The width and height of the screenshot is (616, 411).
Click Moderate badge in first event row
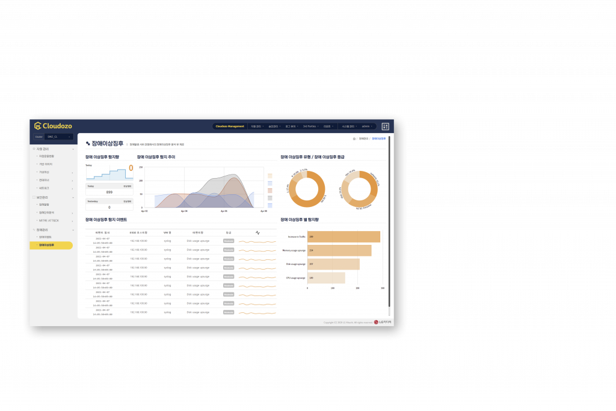[229, 241]
